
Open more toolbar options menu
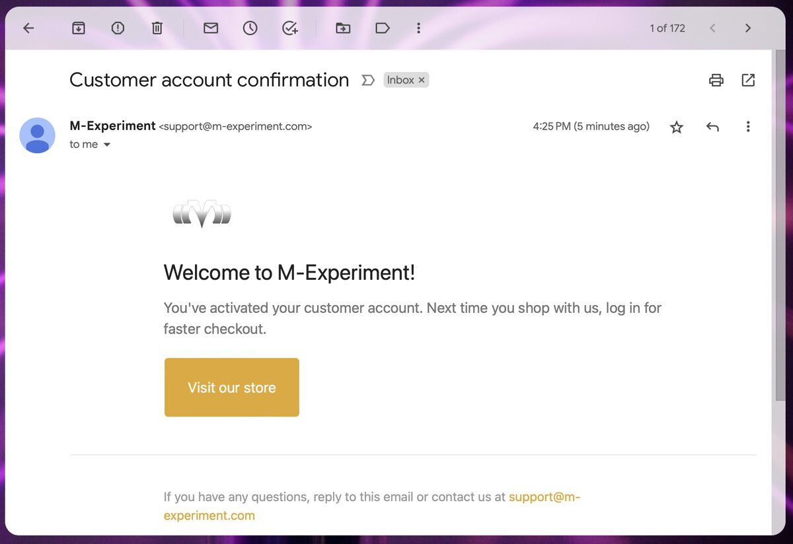pyautogui.click(x=418, y=28)
